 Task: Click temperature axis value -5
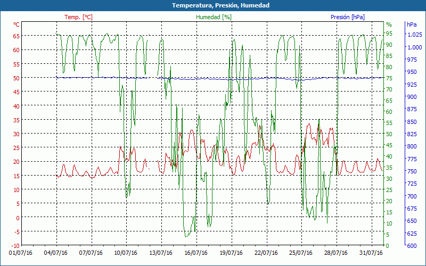[x=17, y=231]
